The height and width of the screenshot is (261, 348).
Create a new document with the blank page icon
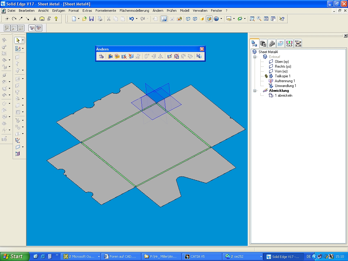(x=74, y=19)
